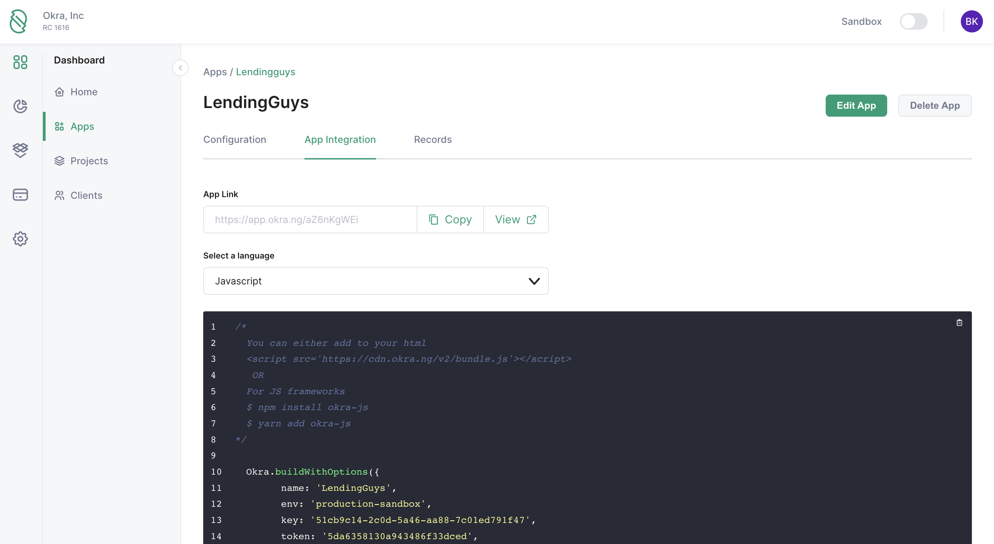Select the App Integration tab

(x=339, y=139)
